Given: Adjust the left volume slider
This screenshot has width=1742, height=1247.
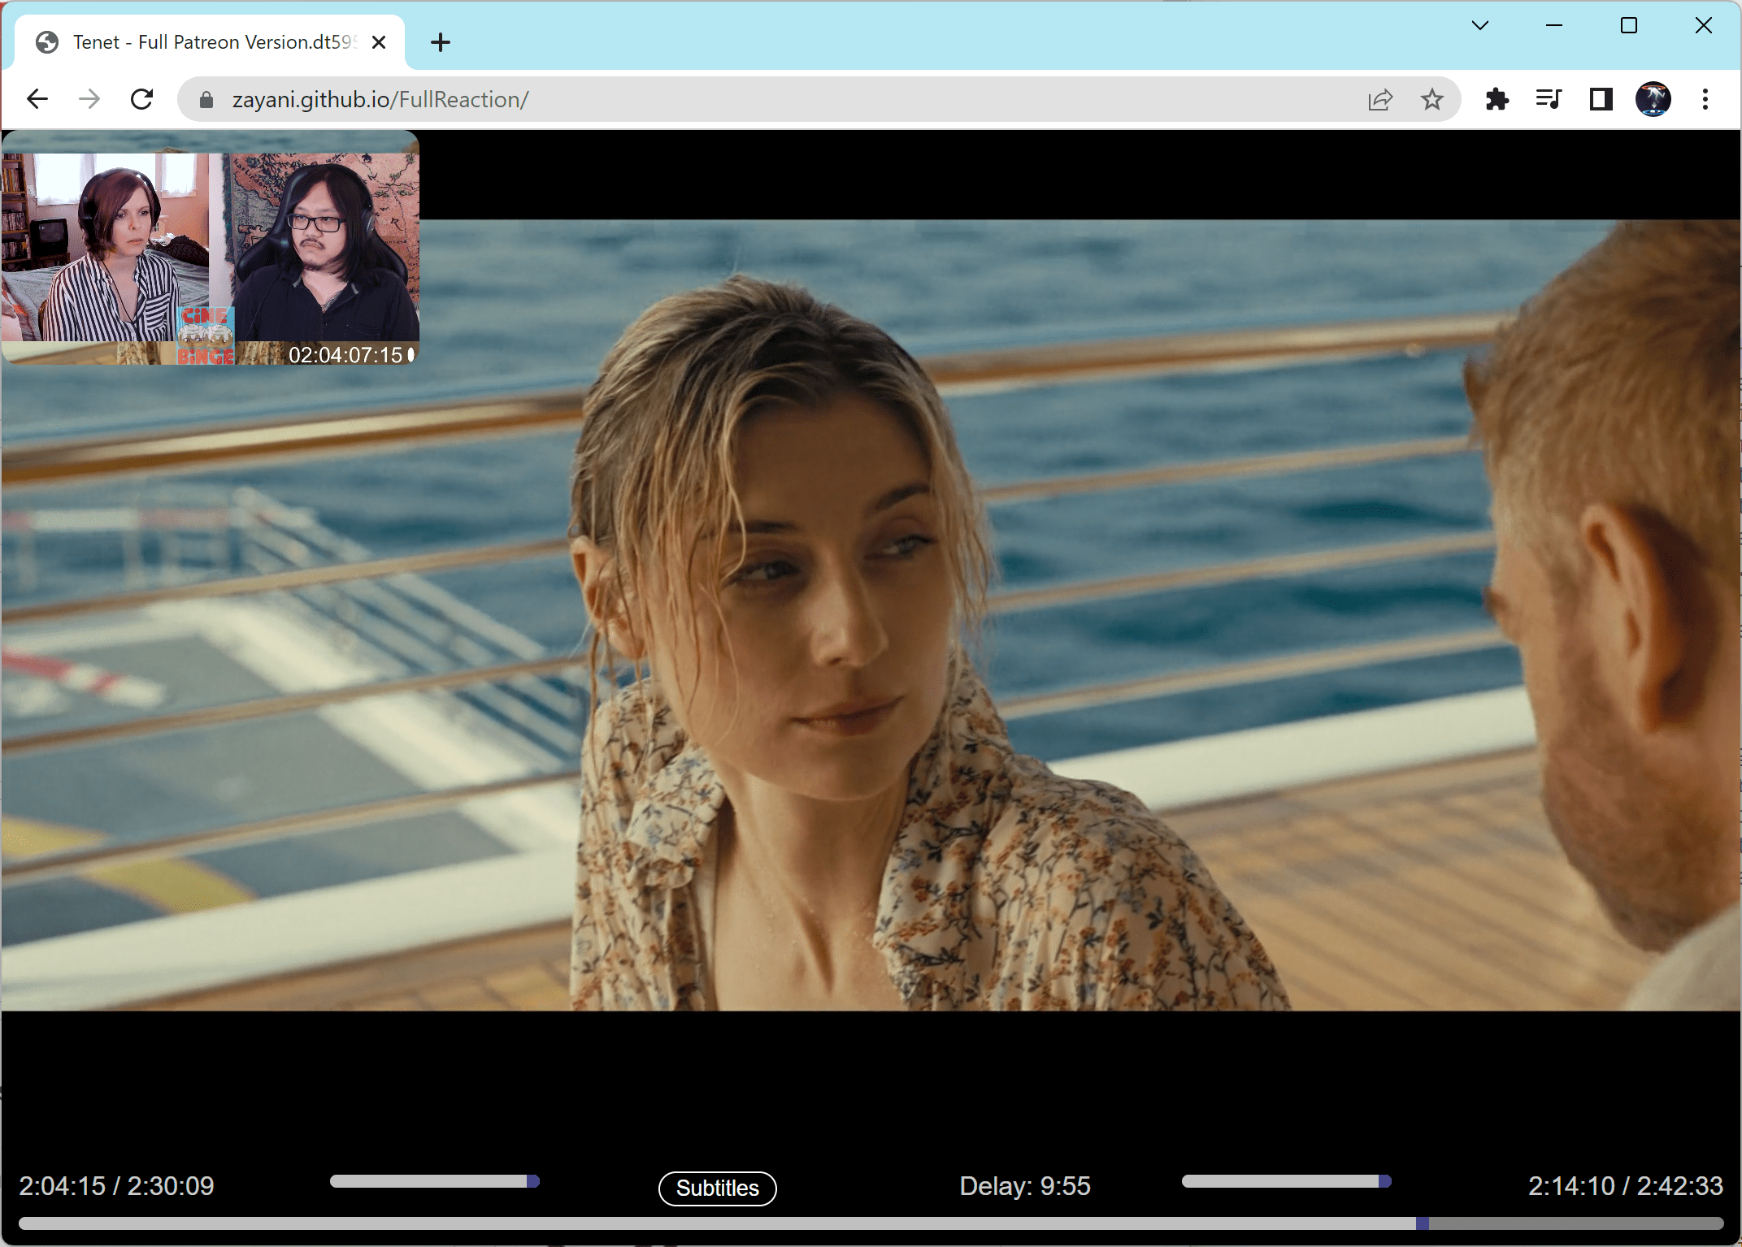Looking at the screenshot, I should pyautogui.click(x=435, y=1181).
